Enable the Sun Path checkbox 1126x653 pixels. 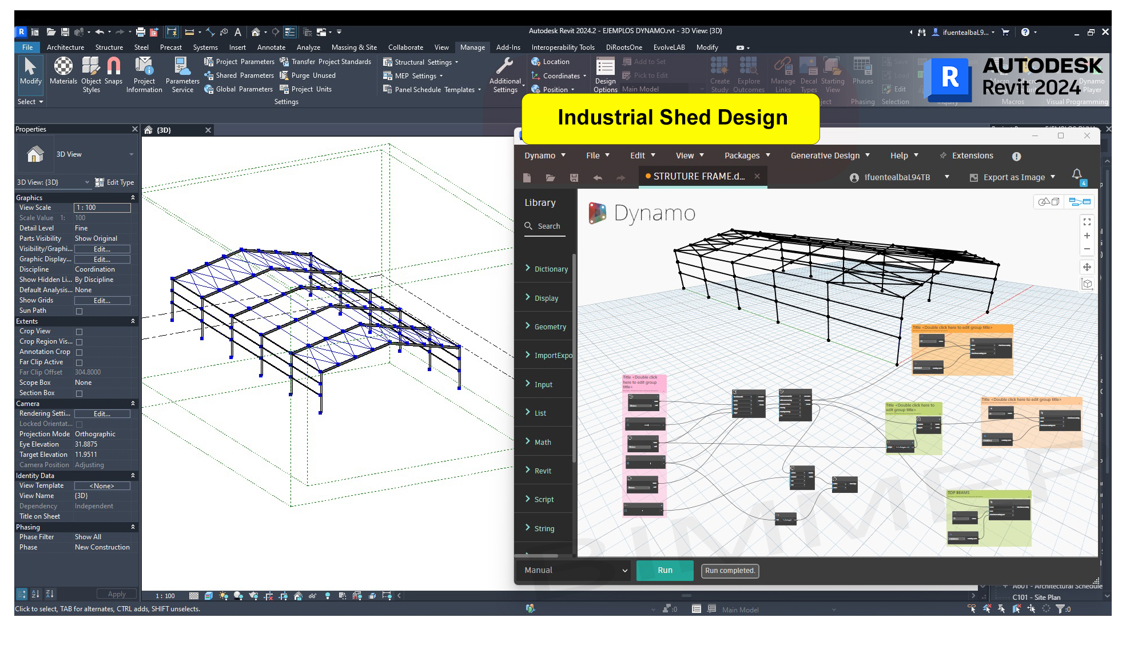pos(79,311)
